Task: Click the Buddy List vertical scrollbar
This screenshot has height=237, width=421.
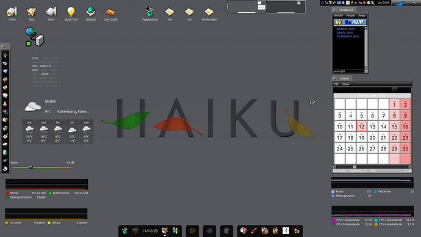Action: click(365, 48)
